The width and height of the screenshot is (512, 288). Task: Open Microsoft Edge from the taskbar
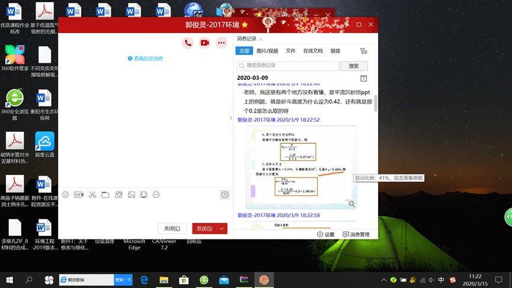(x=144, y=280)
